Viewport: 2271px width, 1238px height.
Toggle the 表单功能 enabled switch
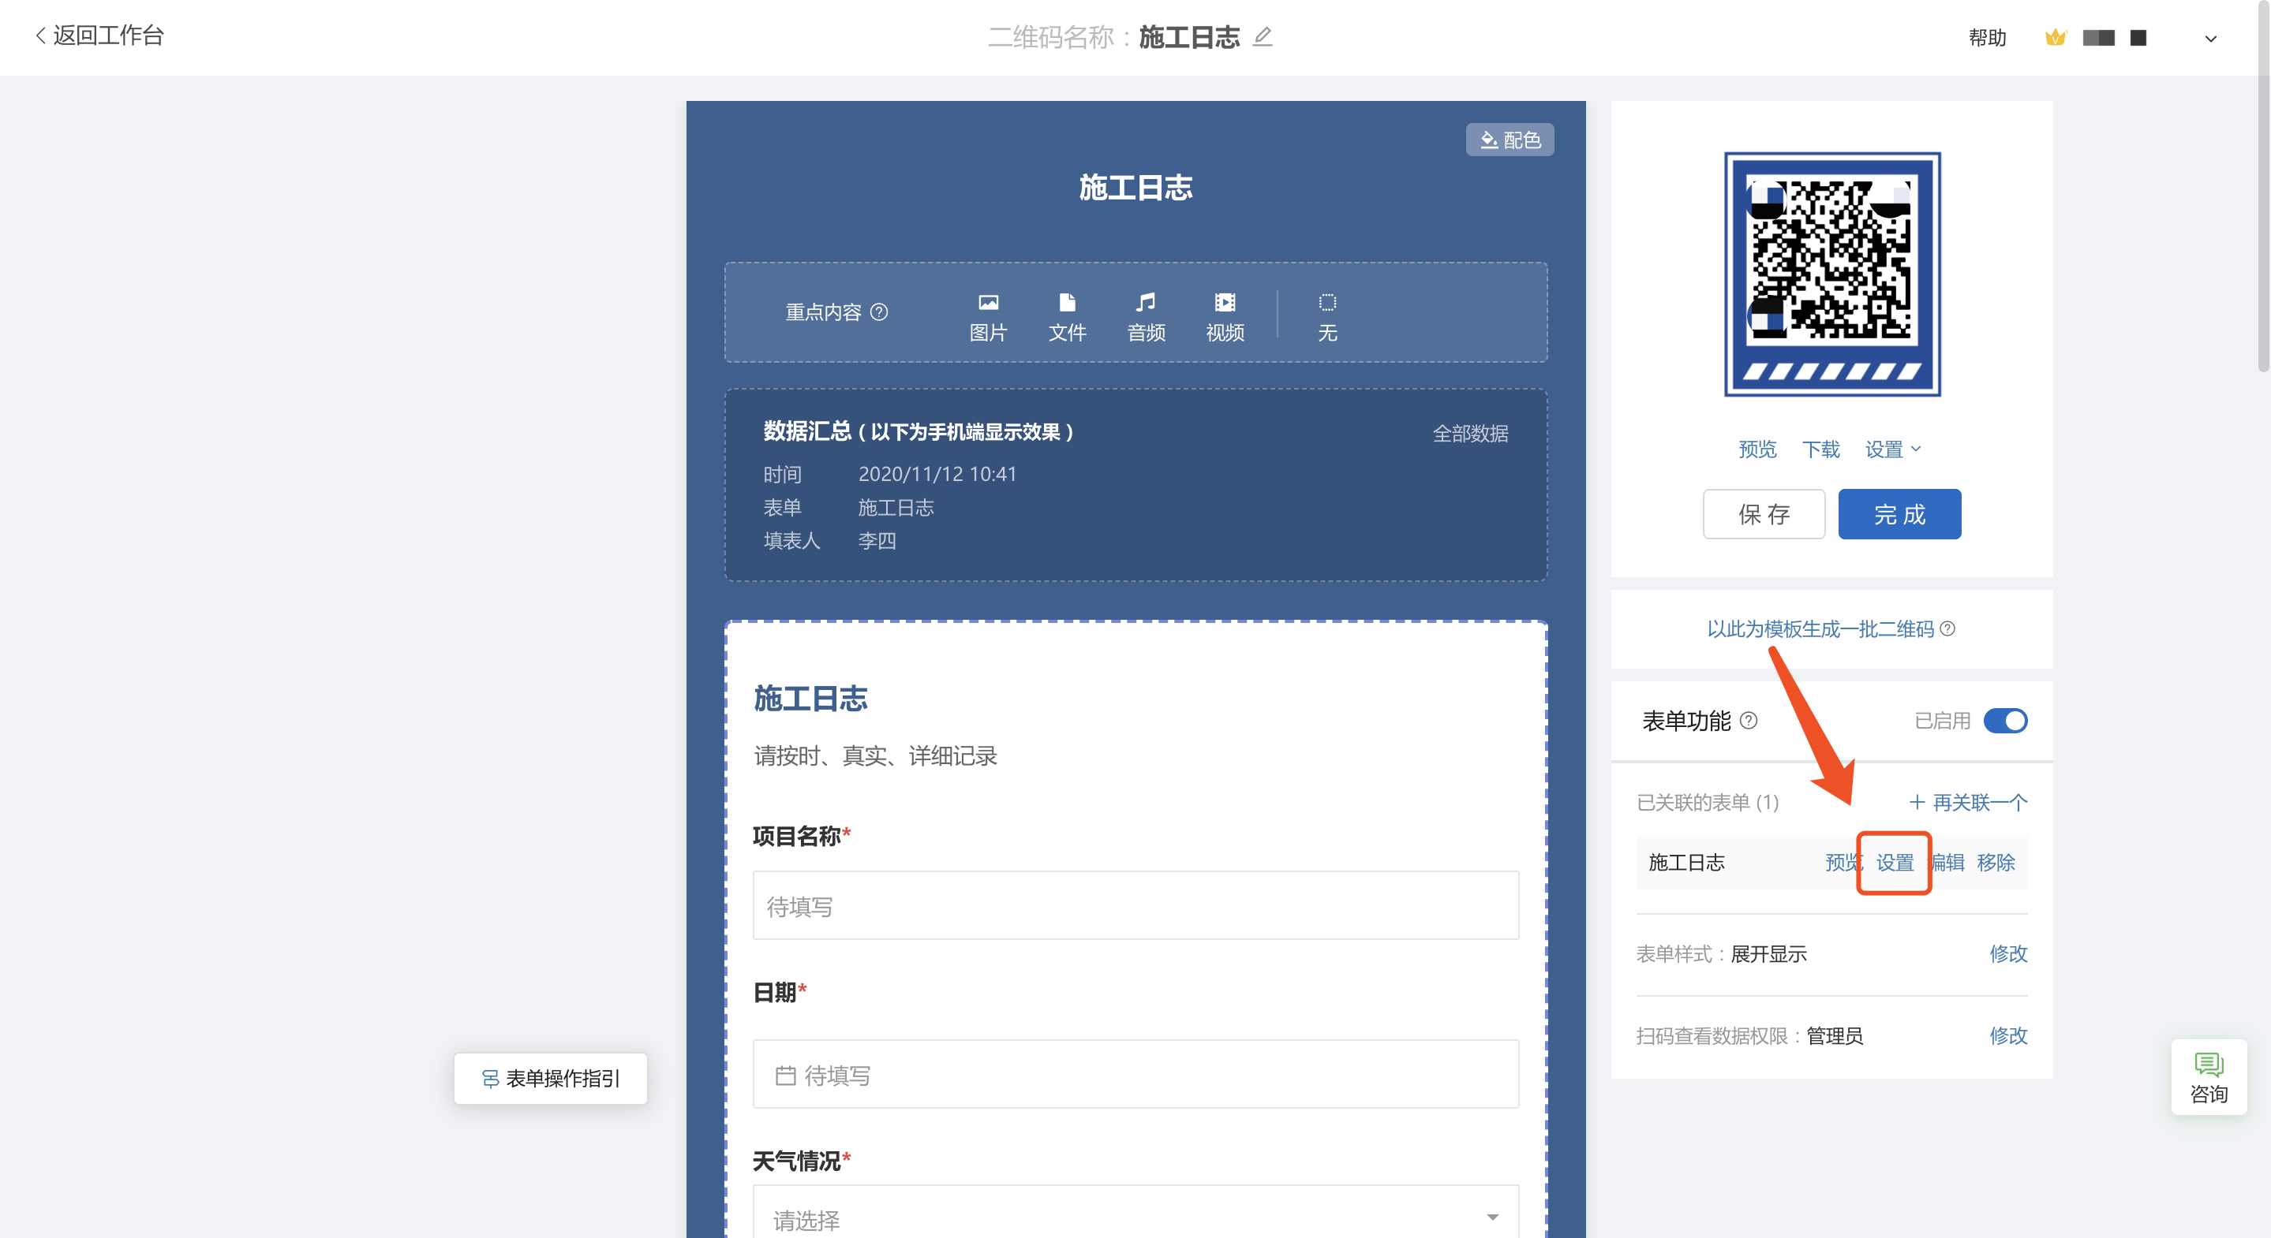click(x=2005, y=721)
